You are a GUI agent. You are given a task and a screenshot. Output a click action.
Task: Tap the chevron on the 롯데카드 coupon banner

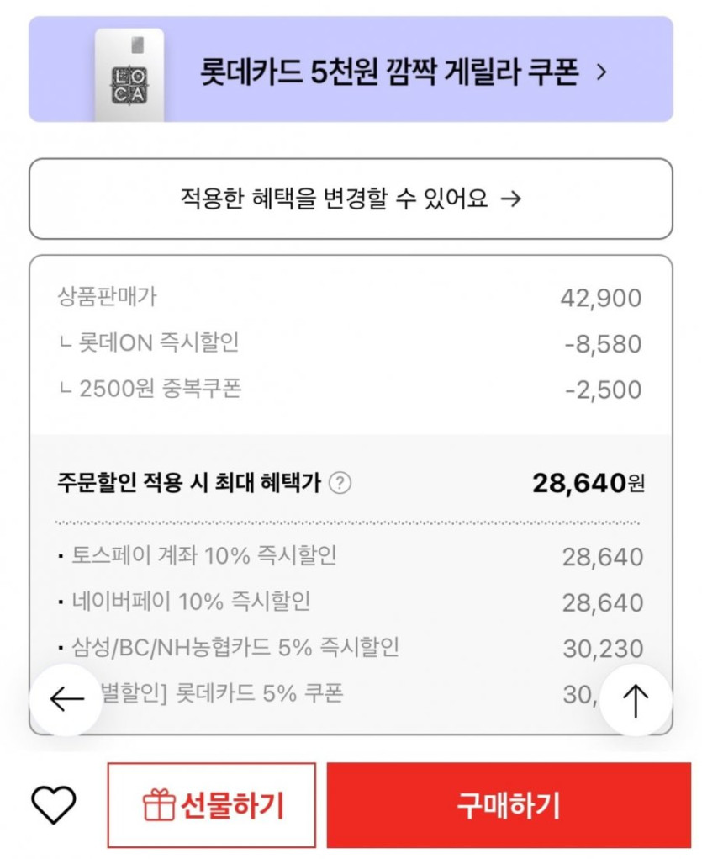click(600, 72)
